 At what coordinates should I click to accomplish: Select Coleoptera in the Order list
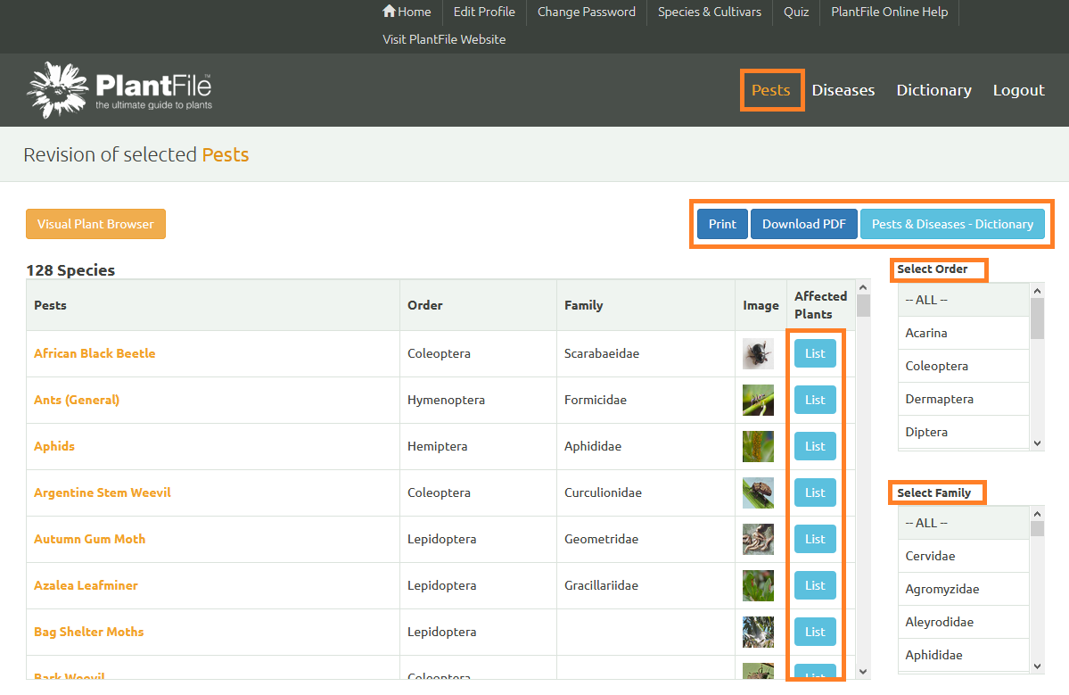936,366
